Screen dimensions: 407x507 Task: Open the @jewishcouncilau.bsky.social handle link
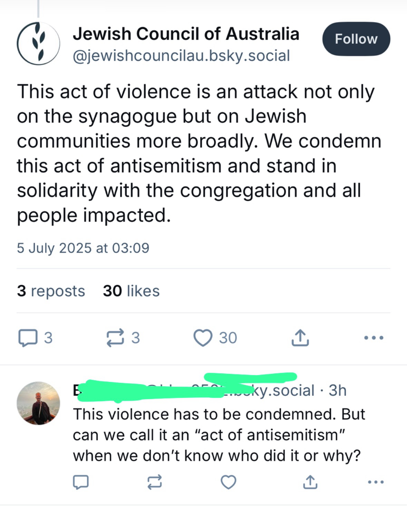tap(181, 56)
